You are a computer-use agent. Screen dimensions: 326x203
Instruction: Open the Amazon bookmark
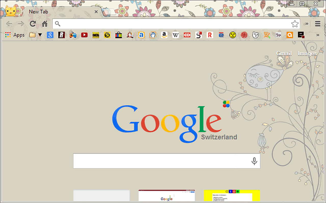(x=164, y=35)
